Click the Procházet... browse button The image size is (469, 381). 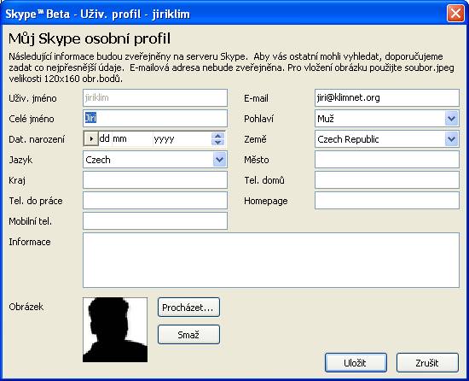(188, 307)
